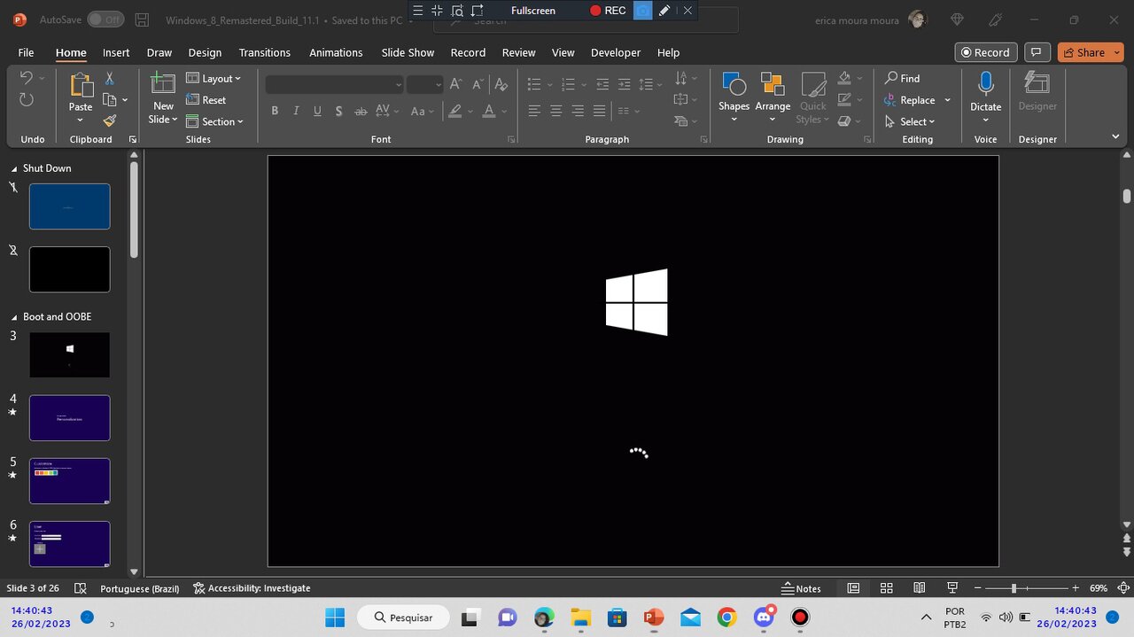Open the Animations tab
Image resolution: width=1134 pixels, height=637 pixels.
point(336,52)
